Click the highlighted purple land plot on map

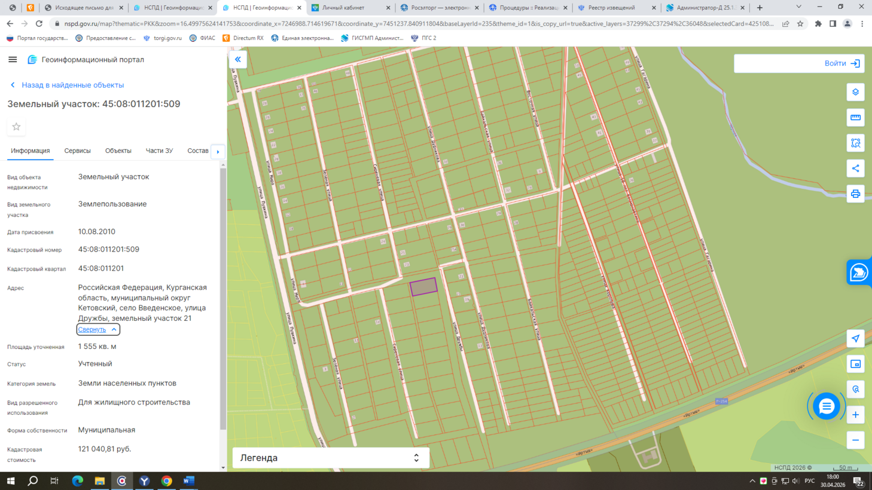423,287
